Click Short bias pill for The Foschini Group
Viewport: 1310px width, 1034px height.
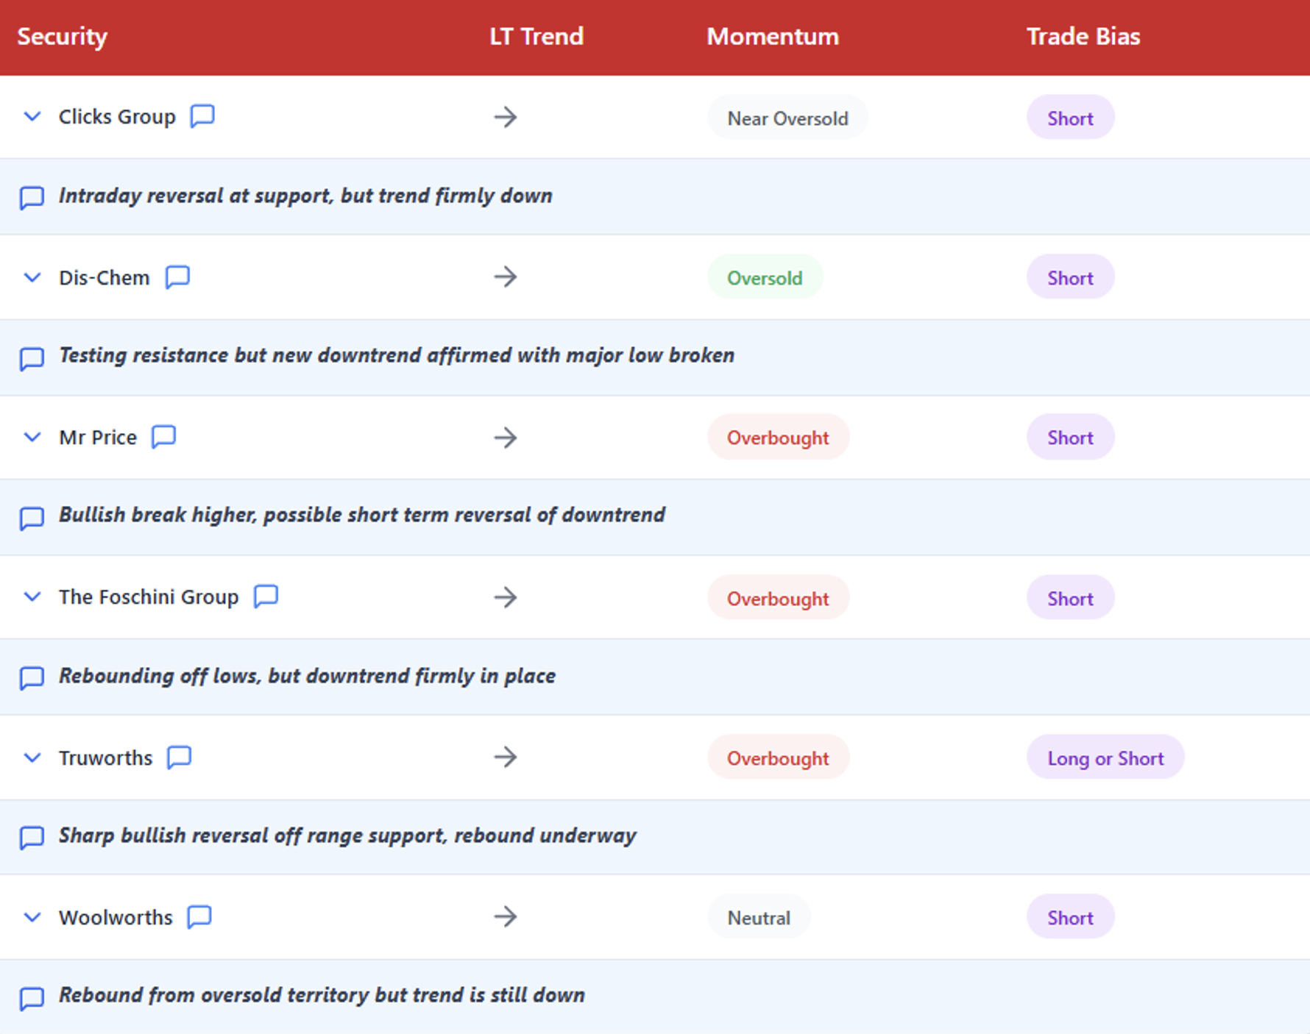[1070, 598]
